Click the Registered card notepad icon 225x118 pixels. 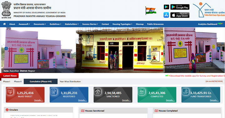point(54,92)
